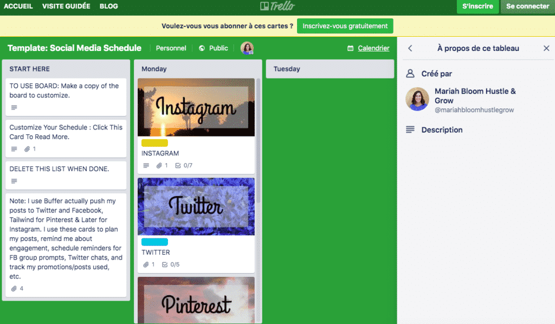Image resolution: width=555 pixels, height=324 pixels.
Task: Click the attachment icon on Customize Your Schedule card
Action: pos(27,149)
